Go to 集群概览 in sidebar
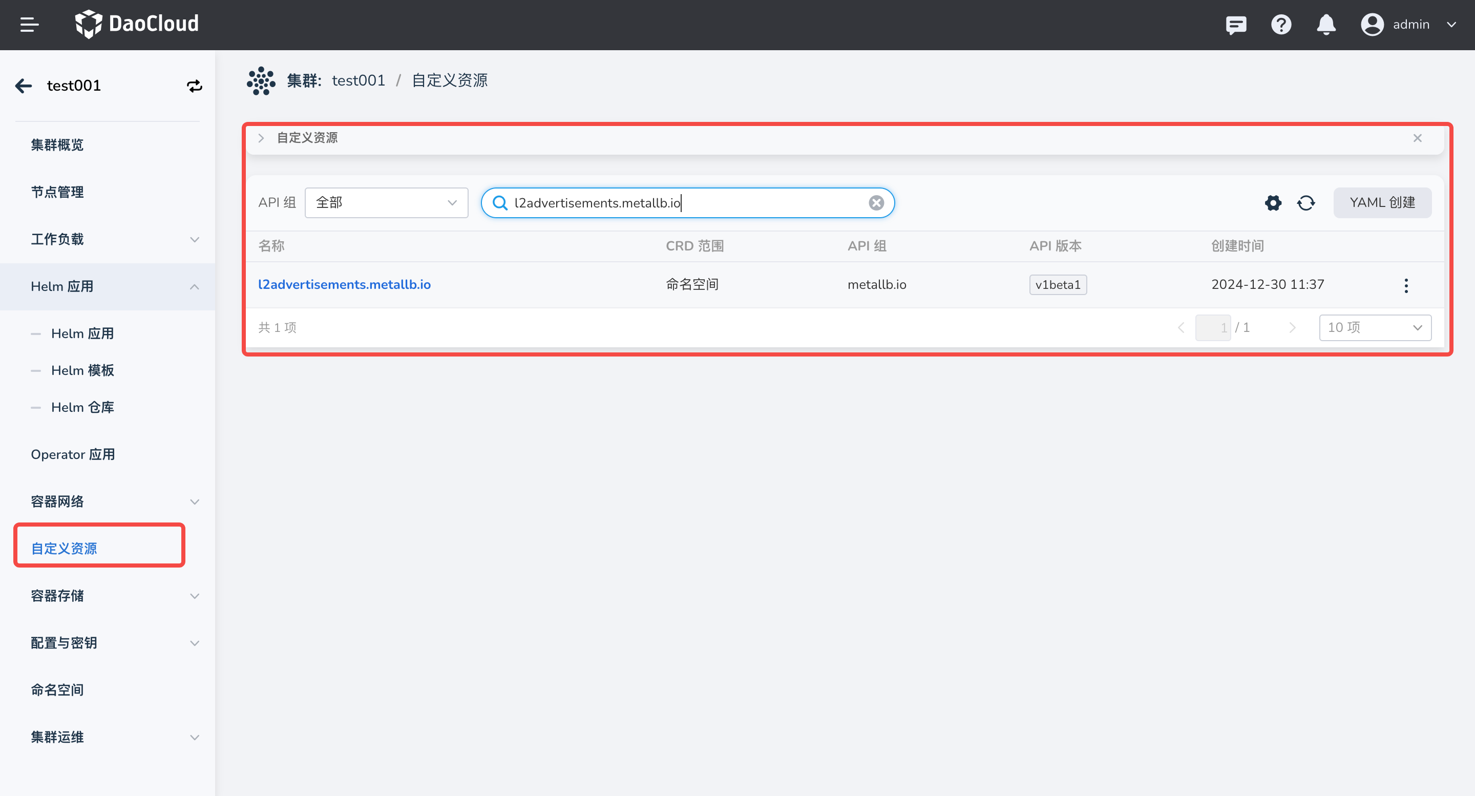1475x796 pixels. [57, 145]
